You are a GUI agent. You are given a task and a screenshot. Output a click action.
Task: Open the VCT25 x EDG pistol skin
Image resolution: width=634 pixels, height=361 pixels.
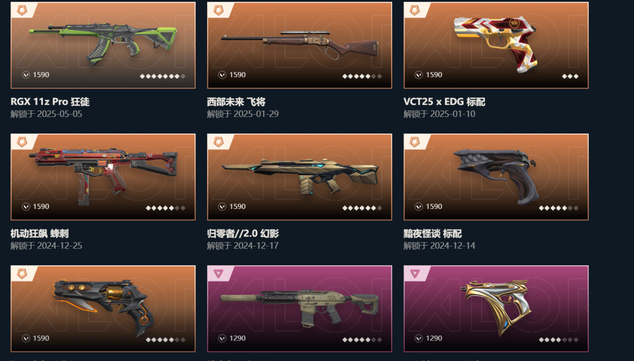[496, 45]
